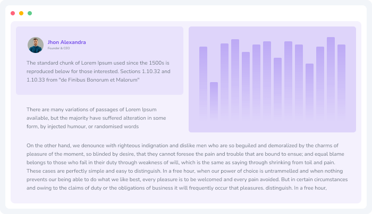
Task: Click the red close window dot
Action: coord(13,13)
